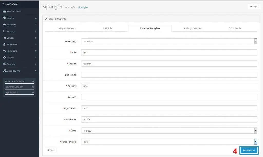
Task: Expand the Pazarlama submenu chevron
Action: [x=35, y=51]
